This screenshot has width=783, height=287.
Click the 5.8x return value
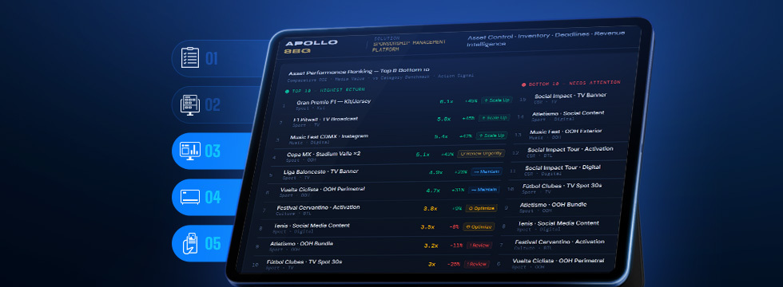coord(443,119)
